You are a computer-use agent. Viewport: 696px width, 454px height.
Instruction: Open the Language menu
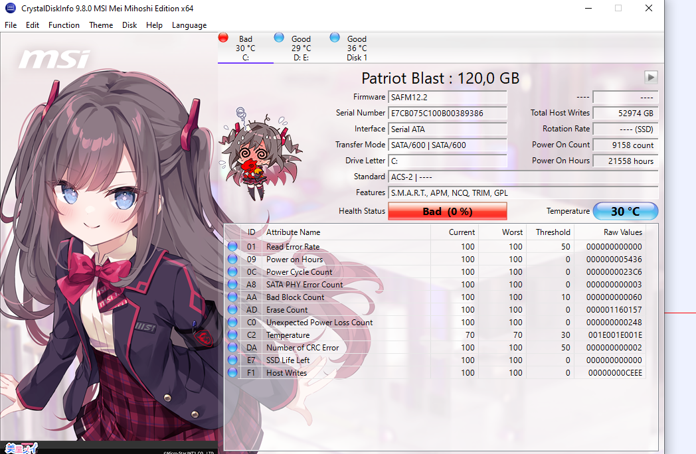pos(189,25)
